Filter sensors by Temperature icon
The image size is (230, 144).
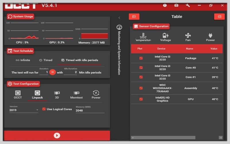coord(143,37)
